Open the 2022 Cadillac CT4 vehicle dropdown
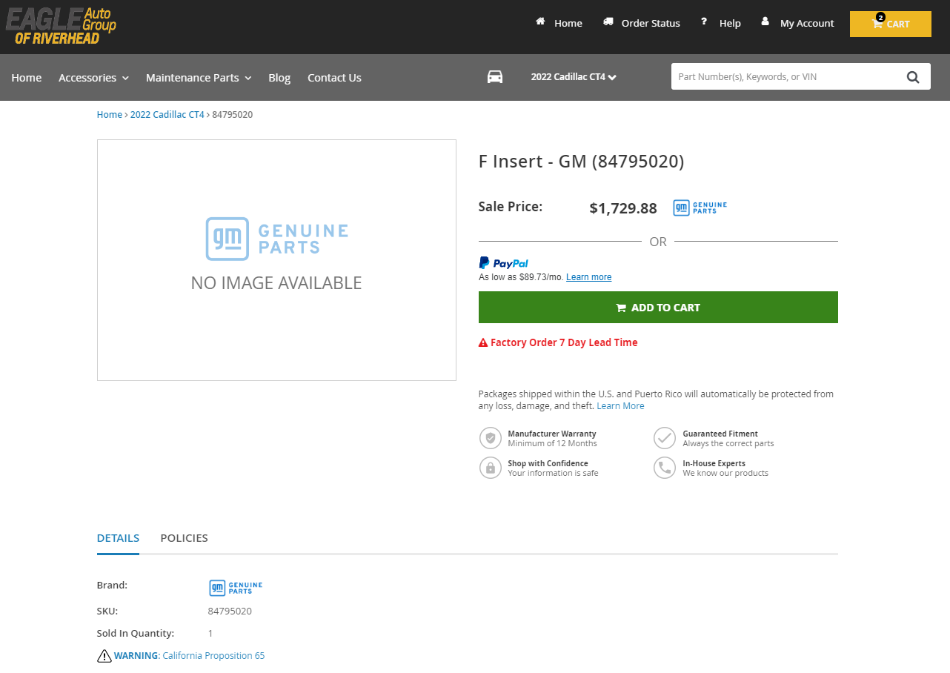Screen dimensions: 950x673 [574, 77]
